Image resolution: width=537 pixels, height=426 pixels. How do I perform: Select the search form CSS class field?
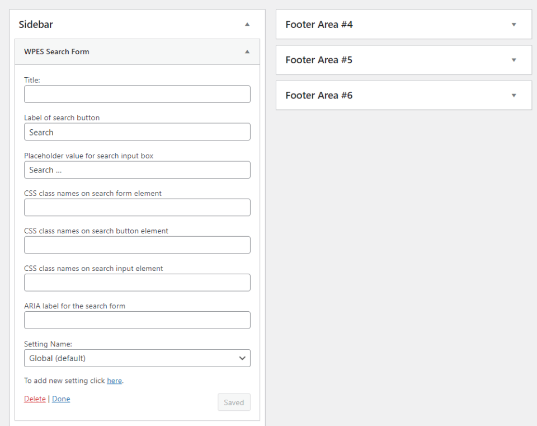click(137, 207)
